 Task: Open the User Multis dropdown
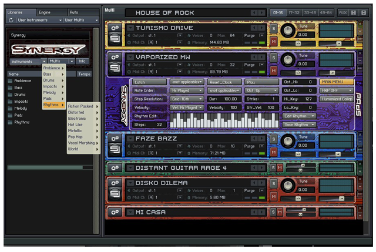81,20
